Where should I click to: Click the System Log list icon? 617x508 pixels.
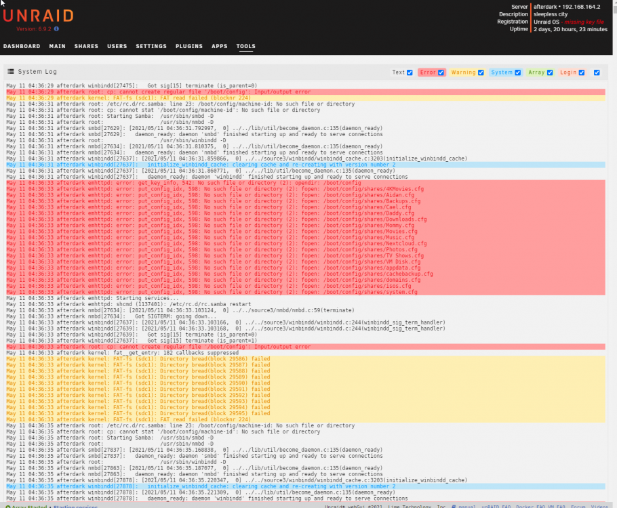(x=11, y=72)
